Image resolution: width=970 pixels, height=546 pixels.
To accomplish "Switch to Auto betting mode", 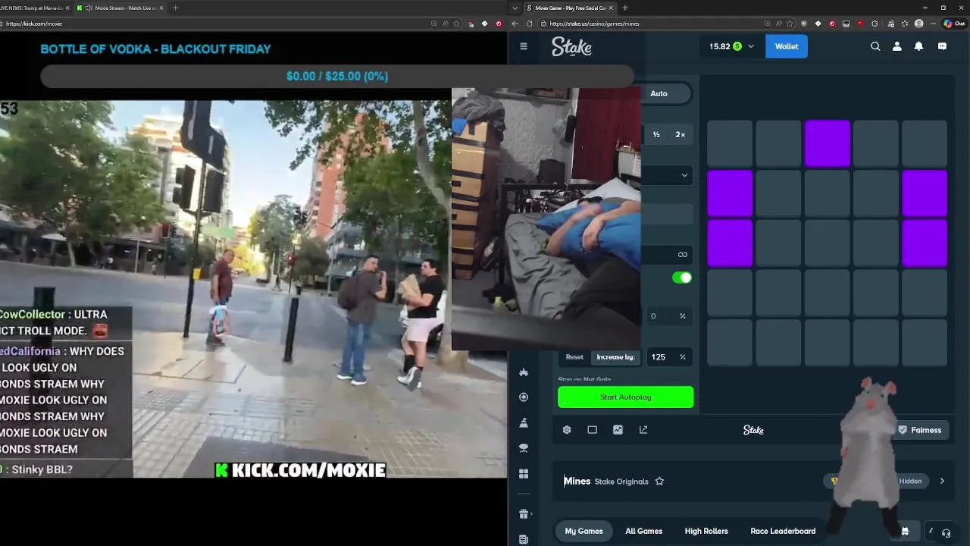I will pyautogui.click(x=659, y=93).
